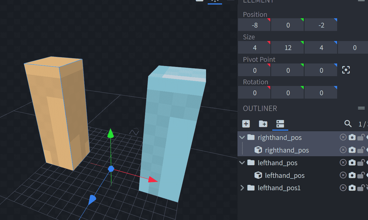Click the Position Z field showing -2
Viewport: 368px width, 220px height.
pyautogui.click(x=321, y=25)
